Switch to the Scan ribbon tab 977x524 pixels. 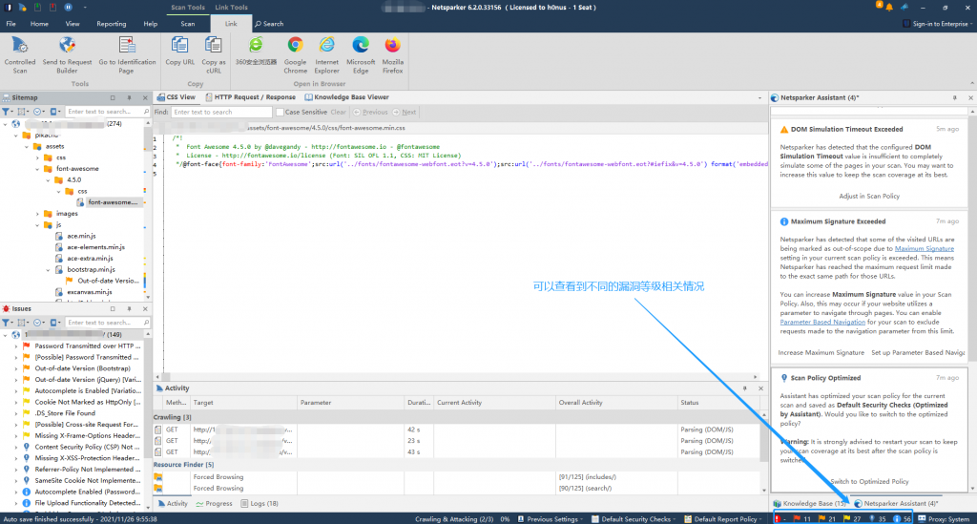188,24
